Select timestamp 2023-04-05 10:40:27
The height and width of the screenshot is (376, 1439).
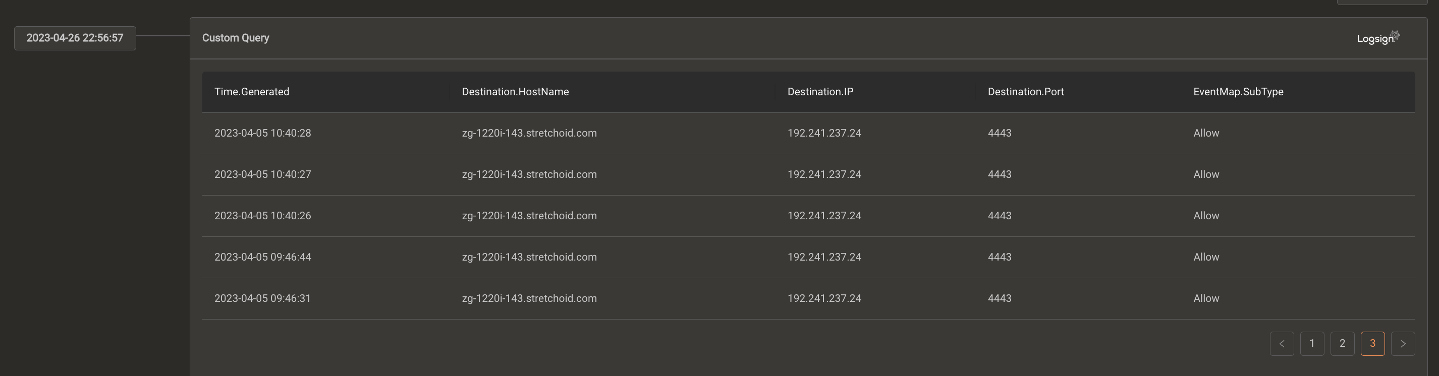click(x=262, y=174)
